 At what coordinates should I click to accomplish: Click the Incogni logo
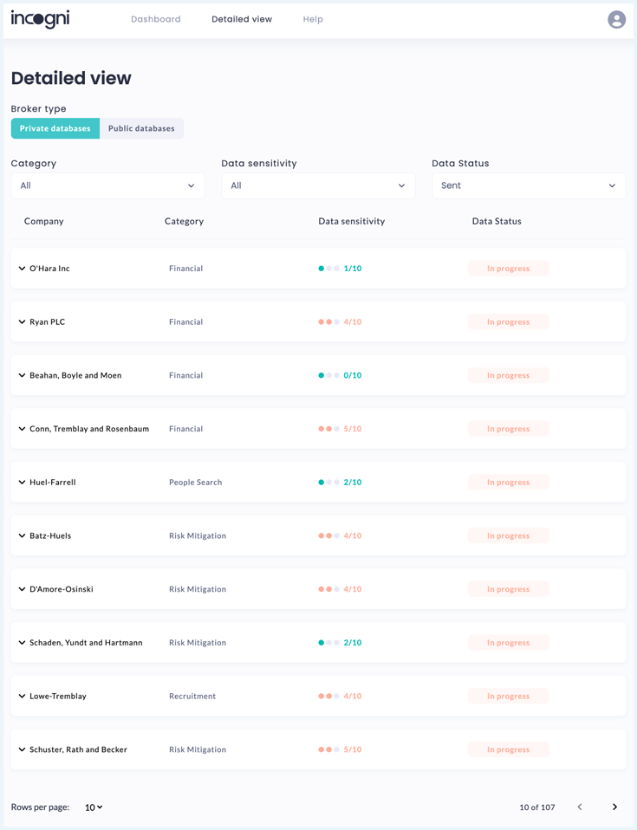pyautogui.click(x=40, y=19)
